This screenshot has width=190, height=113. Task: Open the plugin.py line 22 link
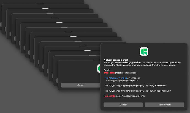(116, 78)
